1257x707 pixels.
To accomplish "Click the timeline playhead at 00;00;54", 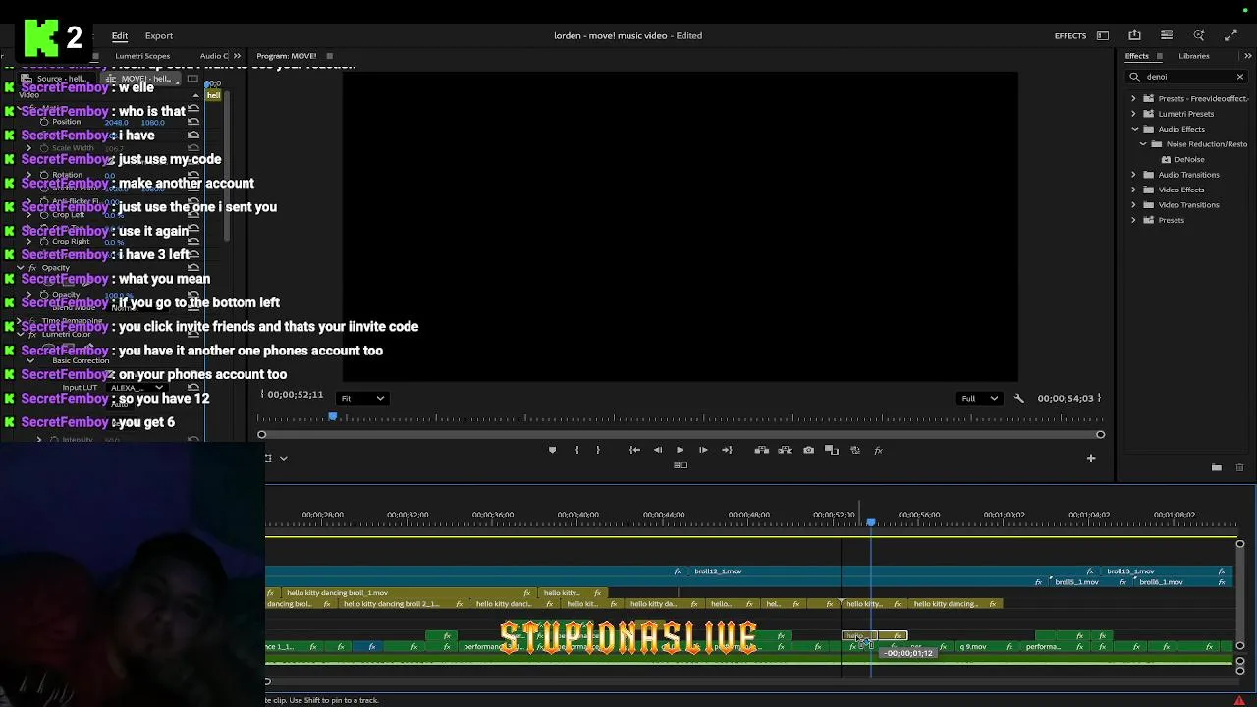I will [870, 521].
